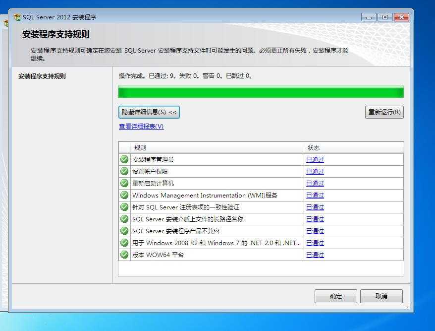Click green check icon for 重新启动计算机

[x=124, y=184]
